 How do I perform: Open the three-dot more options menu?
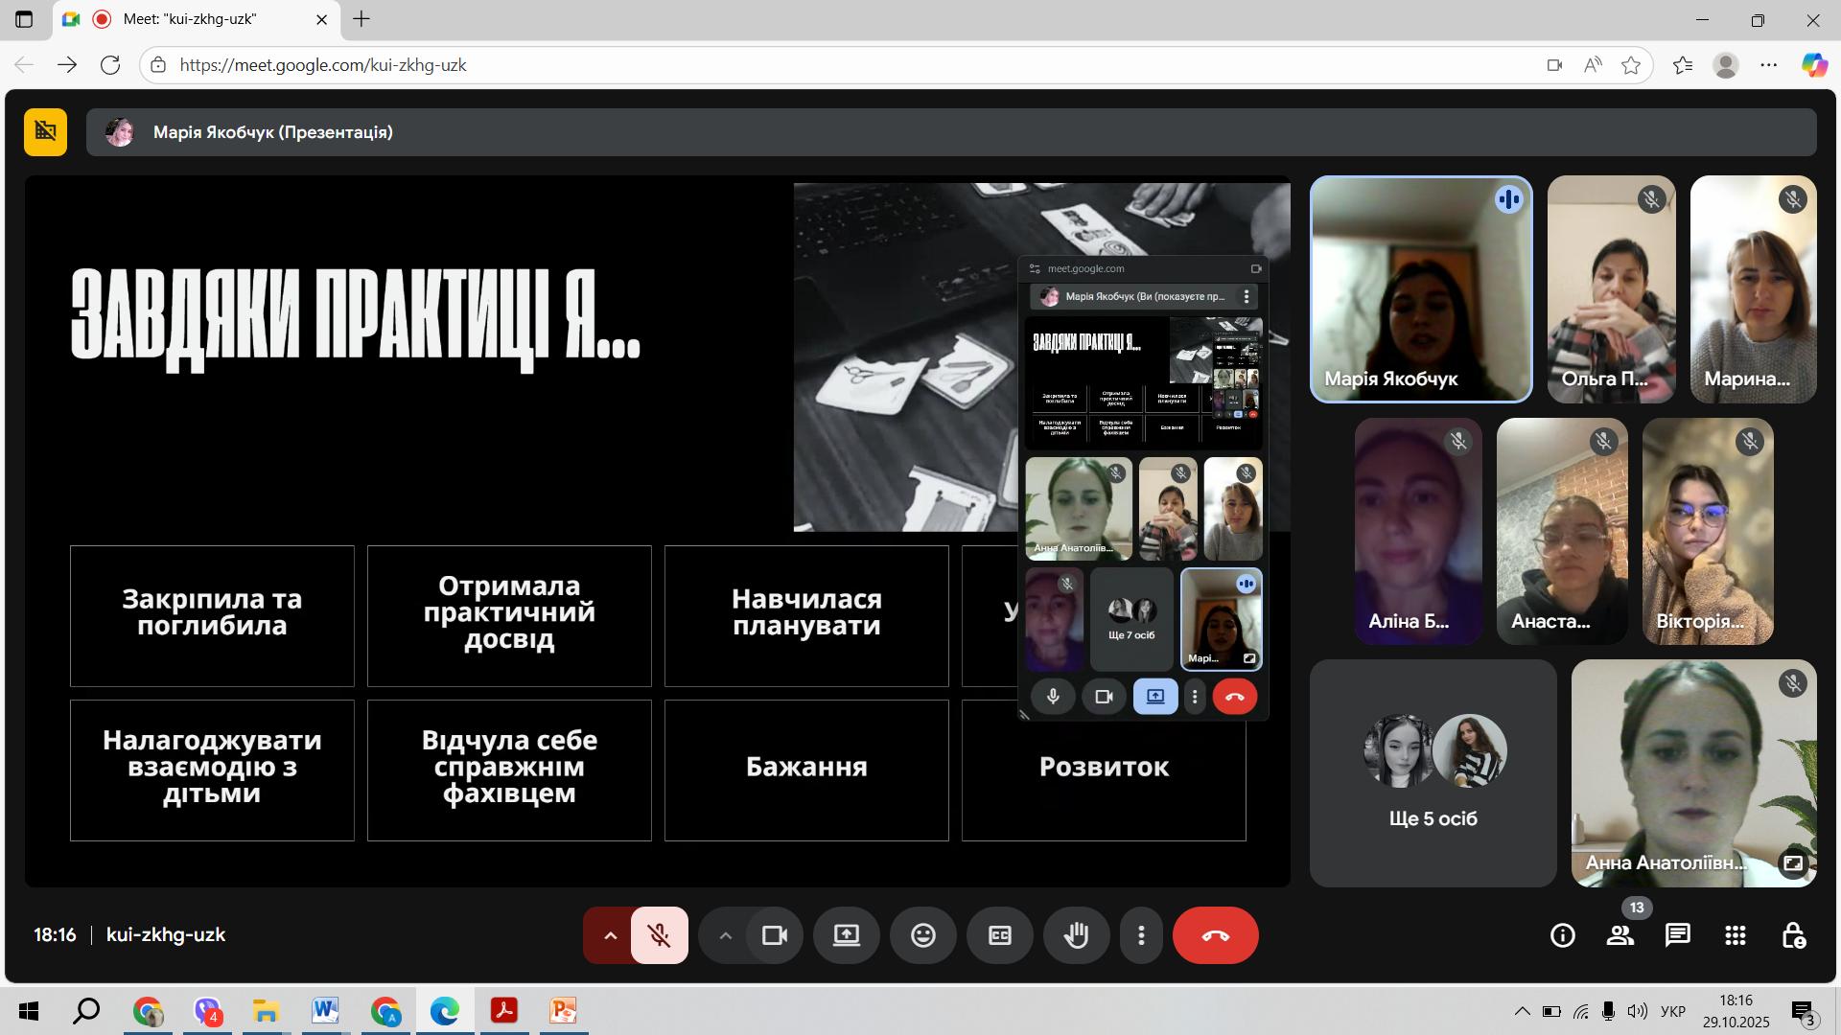click(1141, 935)
